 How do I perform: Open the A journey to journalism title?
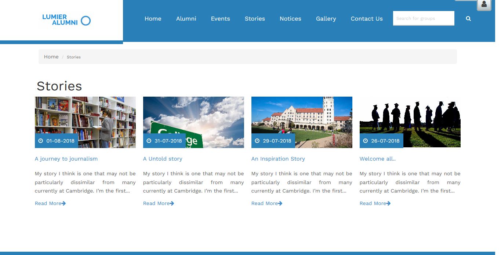click(66, 159)
